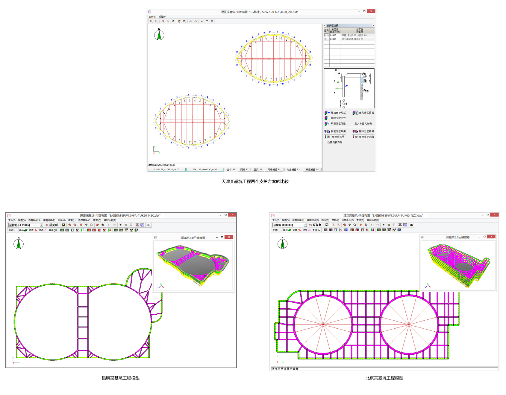Open the 冠梁层 (0.000m) layer dropdown
This screenshot has height=395, width=506.
click(305, 225)
